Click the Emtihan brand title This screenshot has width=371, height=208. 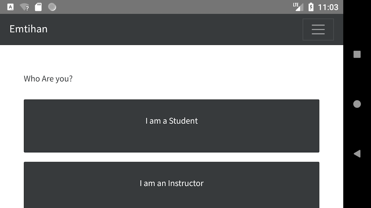28,29
